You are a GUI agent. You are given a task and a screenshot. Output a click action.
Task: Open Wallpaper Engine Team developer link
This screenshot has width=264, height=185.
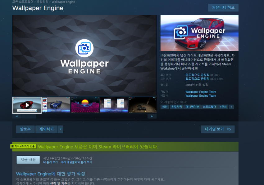201,92
